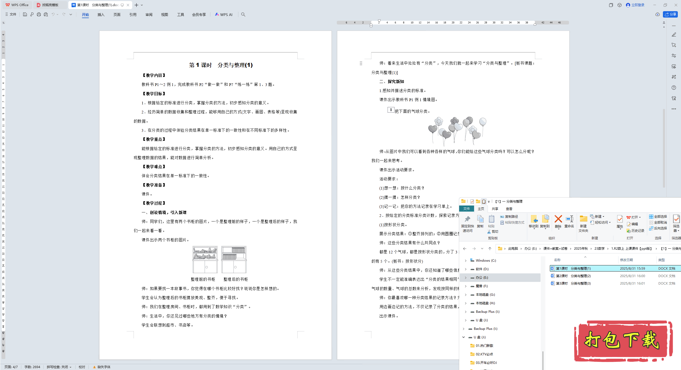Collapse the U 盘 (J:) tree node
Viewport: 681px width, 370px height.
463,337
